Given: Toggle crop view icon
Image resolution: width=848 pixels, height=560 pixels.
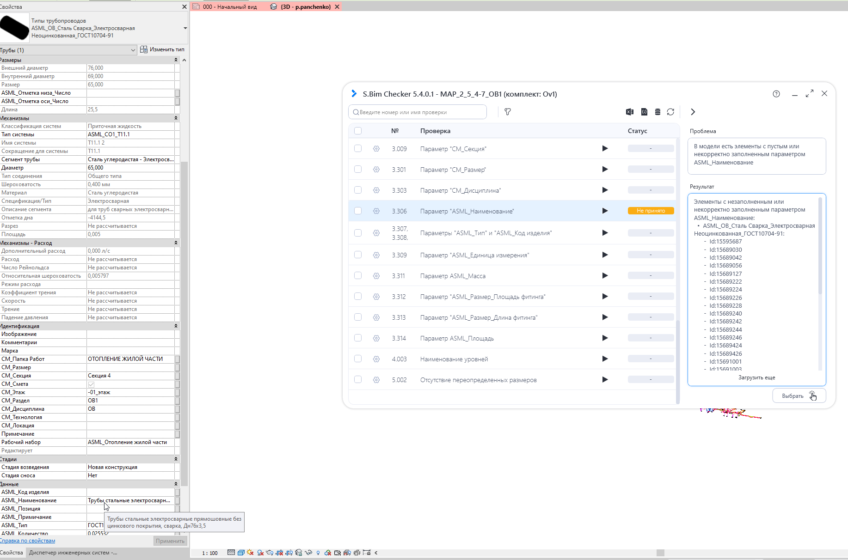Looking at the screenshot, I should point(279,553).
